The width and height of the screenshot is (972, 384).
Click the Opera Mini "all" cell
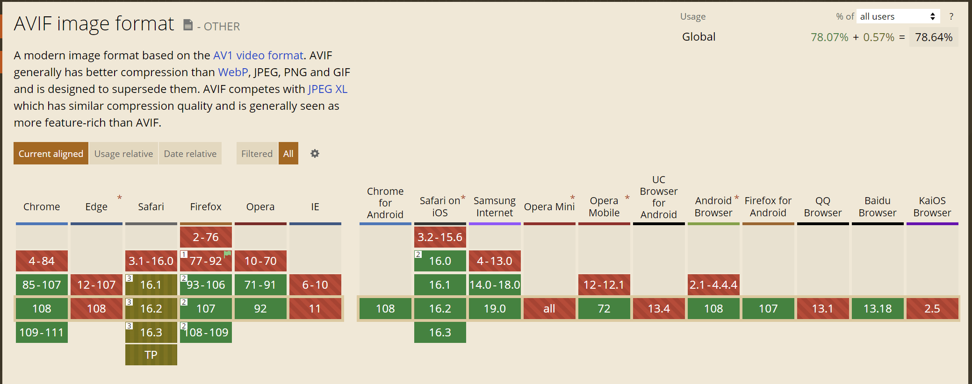point(549,309)
